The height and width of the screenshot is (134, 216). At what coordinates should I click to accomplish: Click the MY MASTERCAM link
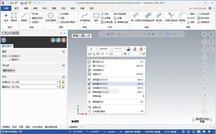[x=198, y=9]
